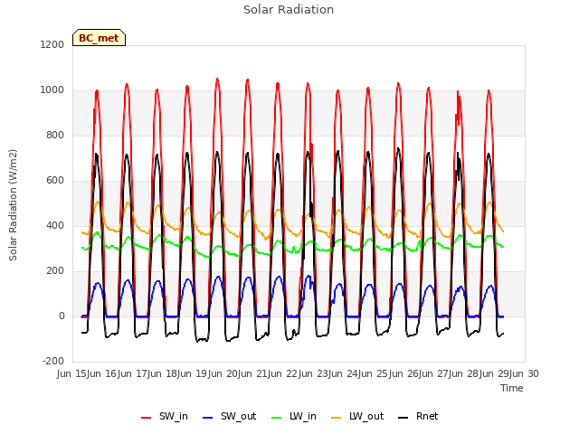
Task: Click the Jun 22 x-axis date label
Action: pos(284,373)
